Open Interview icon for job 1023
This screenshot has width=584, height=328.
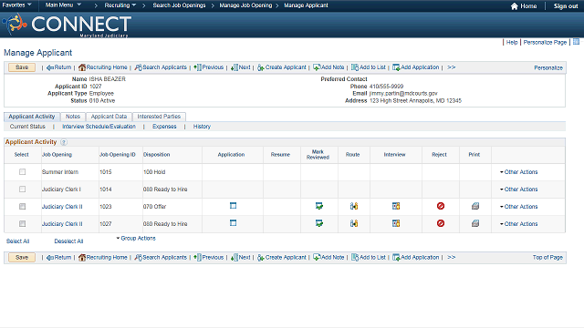pos(396,206)
